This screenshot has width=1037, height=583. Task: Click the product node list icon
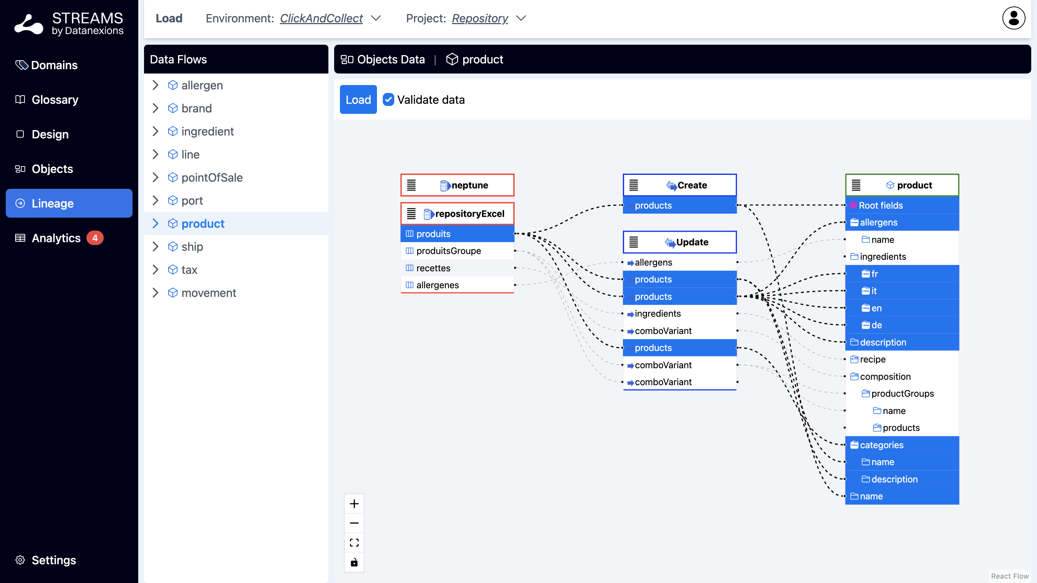point(856,185)
